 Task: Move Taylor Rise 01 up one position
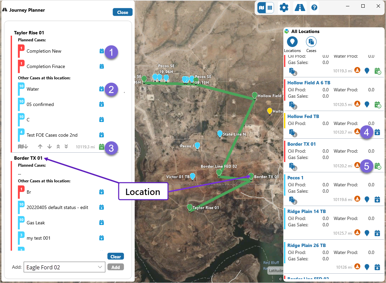(40, 146)
